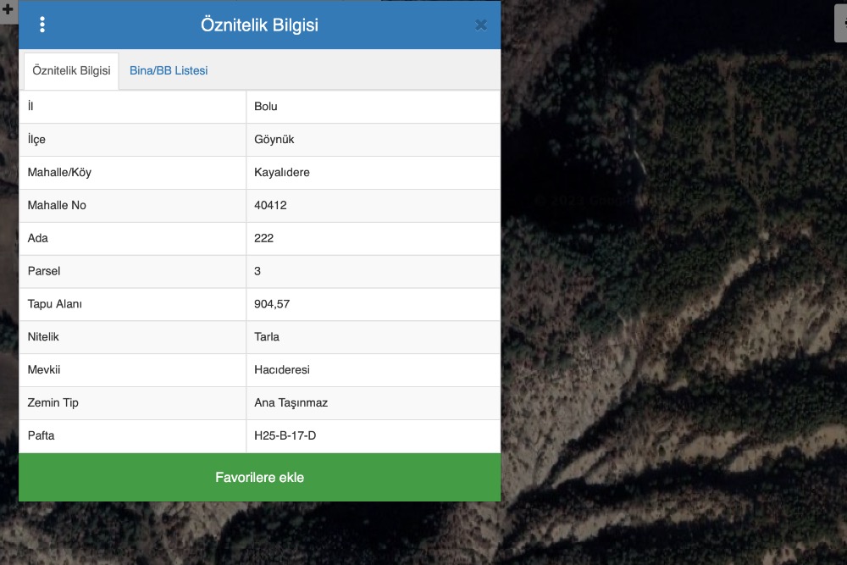Click the Bolu value in İl row

point(266,107)
